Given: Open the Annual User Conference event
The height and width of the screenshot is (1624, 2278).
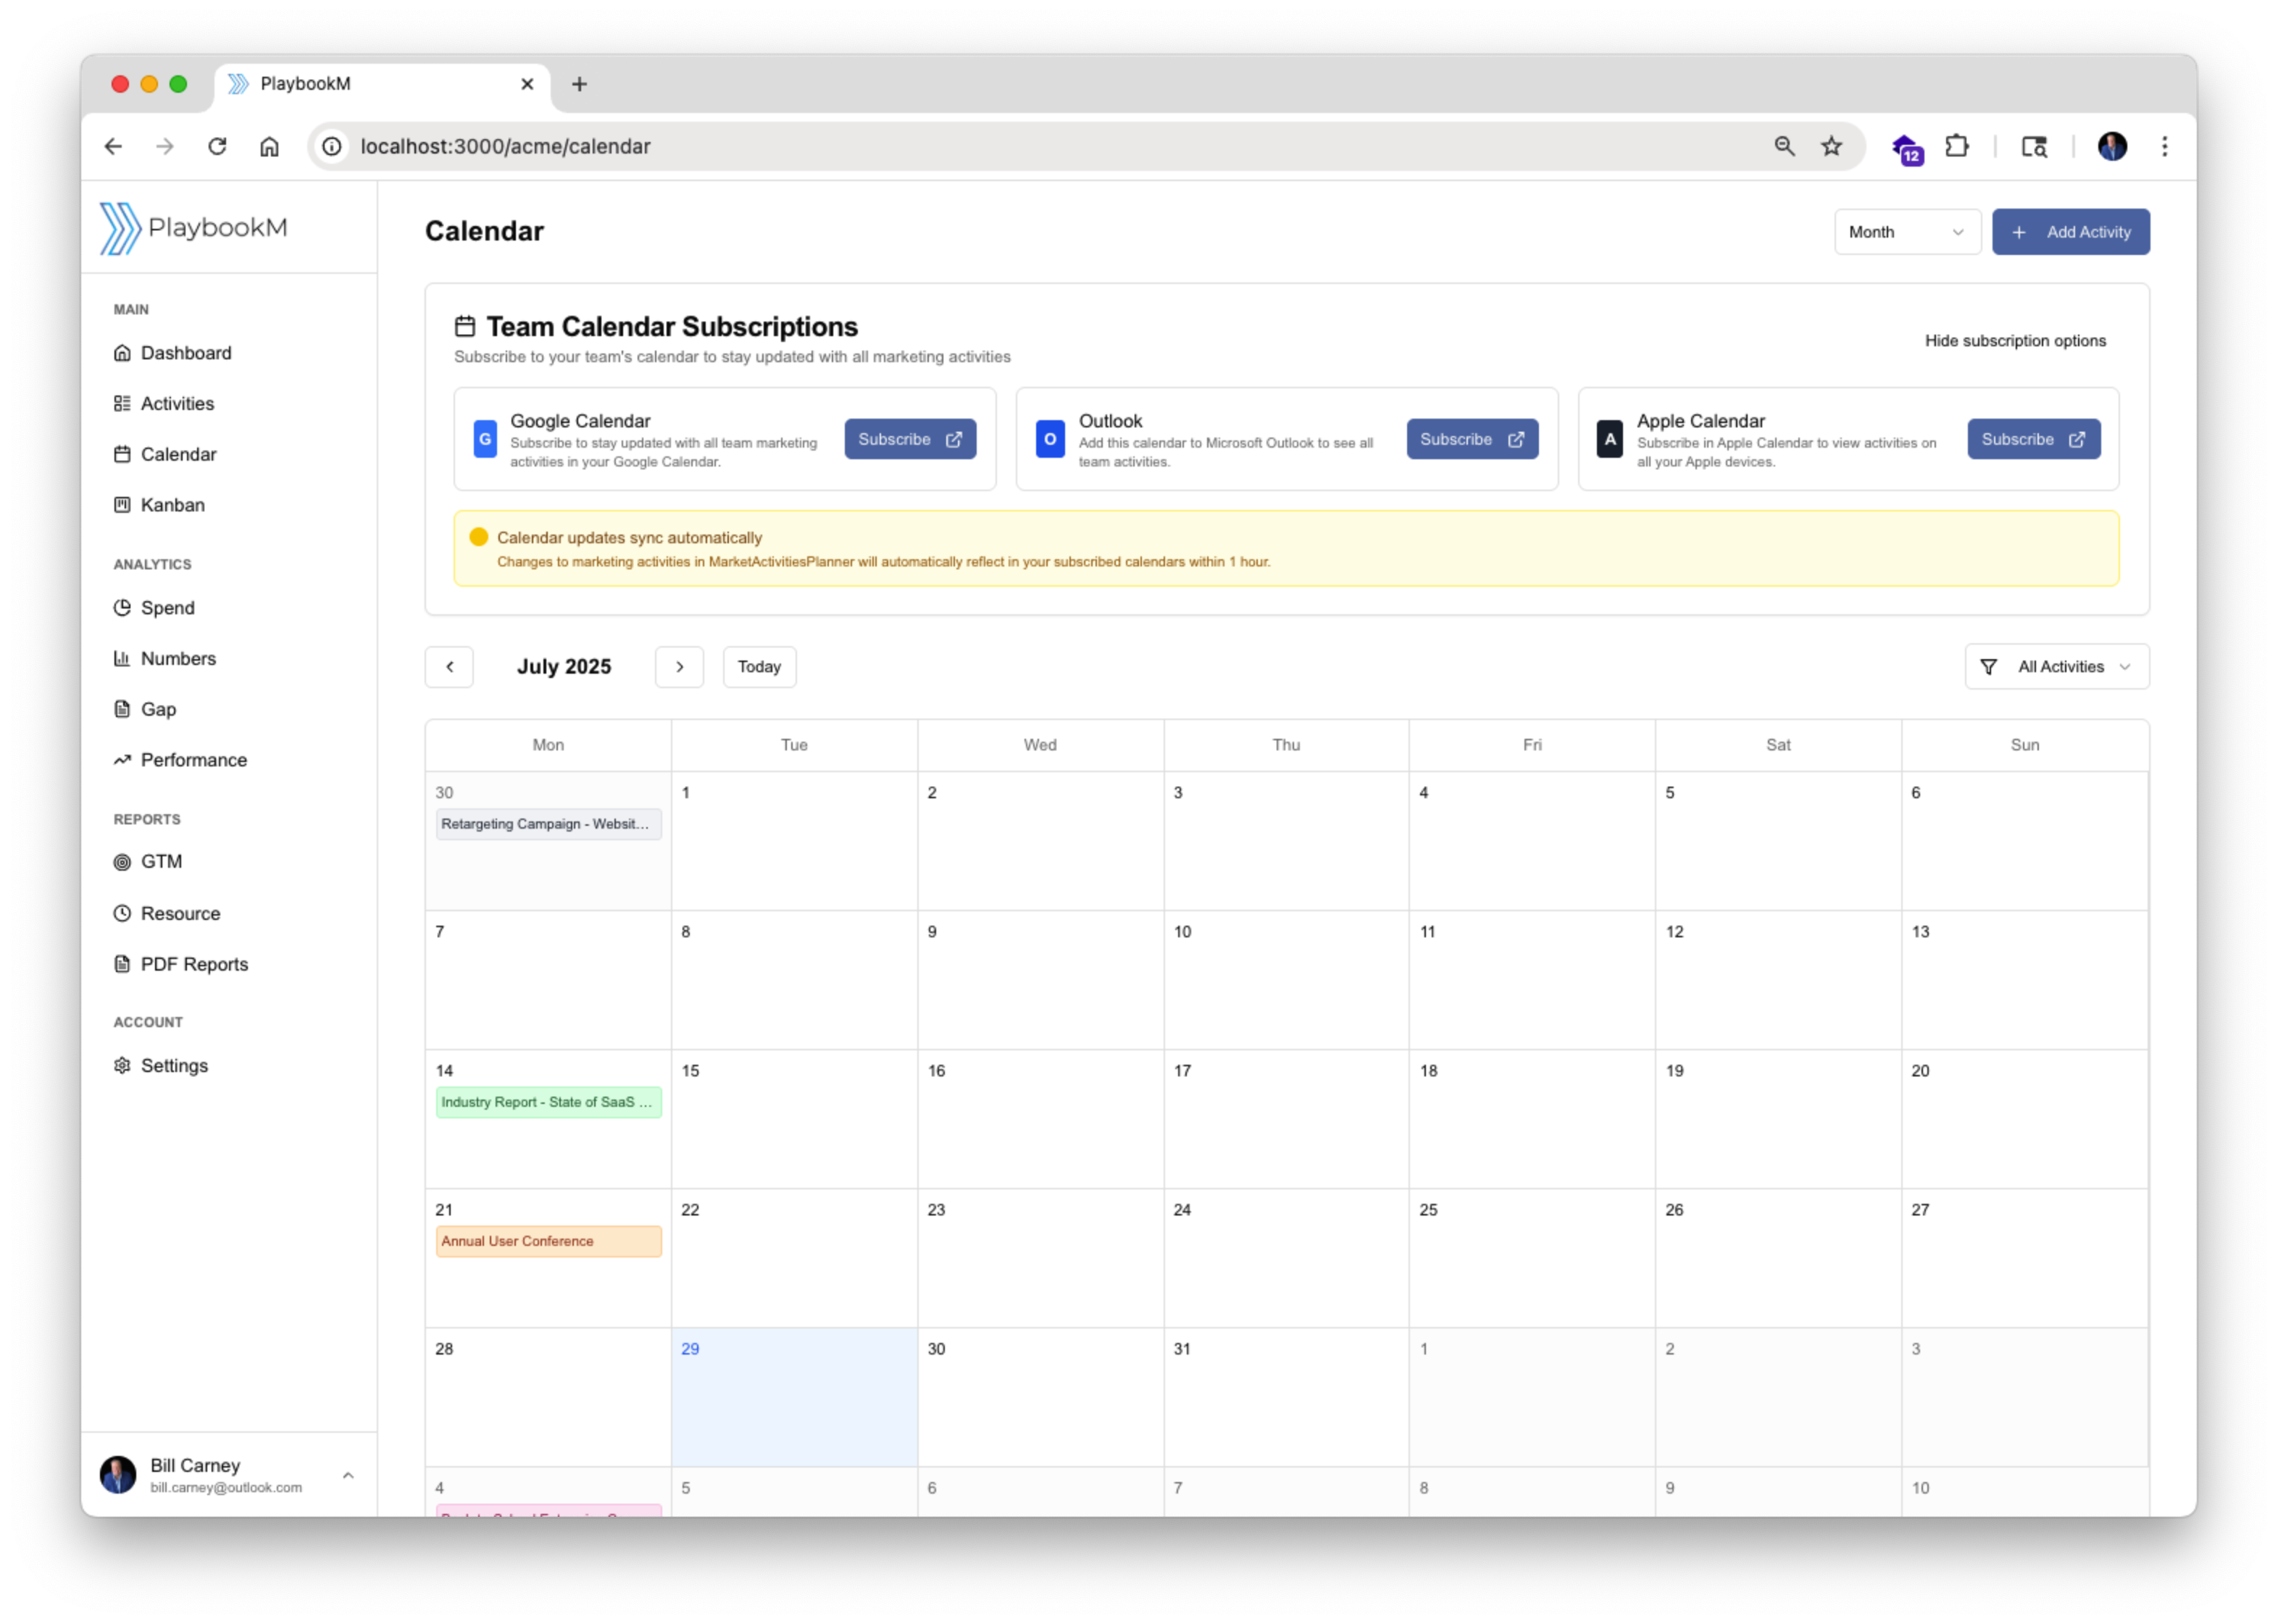Looking at the screenshot, I should pyautogui.click(x=548, y=1241).
